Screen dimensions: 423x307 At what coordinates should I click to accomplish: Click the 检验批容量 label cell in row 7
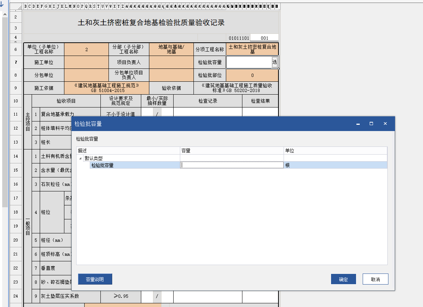point(210,62)
